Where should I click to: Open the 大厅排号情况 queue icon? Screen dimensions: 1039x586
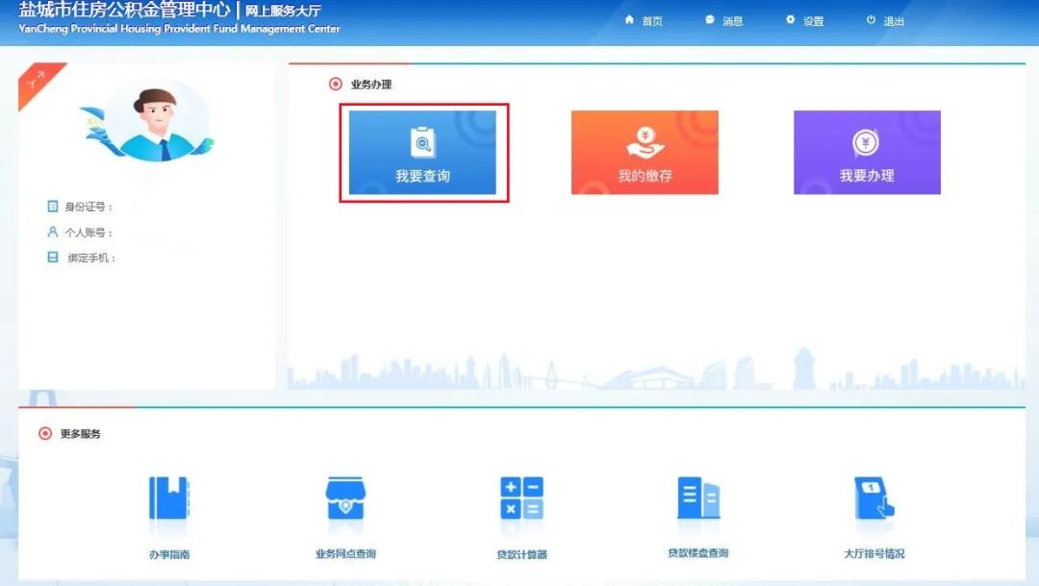(874, 500)
